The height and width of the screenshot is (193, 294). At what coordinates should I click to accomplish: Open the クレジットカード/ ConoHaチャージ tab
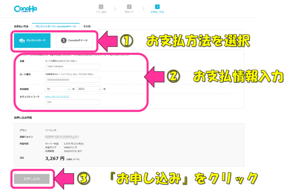click(x=56, y=26)
